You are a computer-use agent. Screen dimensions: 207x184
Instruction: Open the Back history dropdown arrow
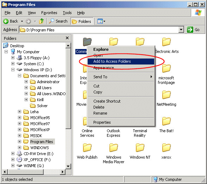tap(22, 21)
